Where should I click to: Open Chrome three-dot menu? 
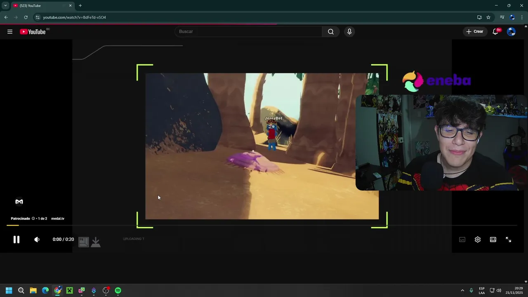[522, 17]
